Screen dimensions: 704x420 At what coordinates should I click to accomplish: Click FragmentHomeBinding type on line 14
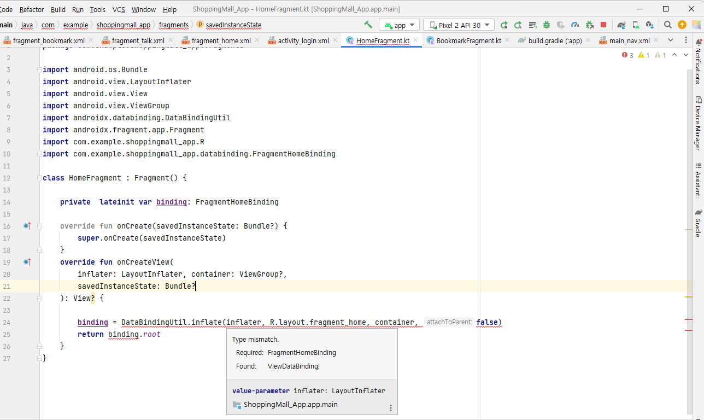(x=237, y=202)
